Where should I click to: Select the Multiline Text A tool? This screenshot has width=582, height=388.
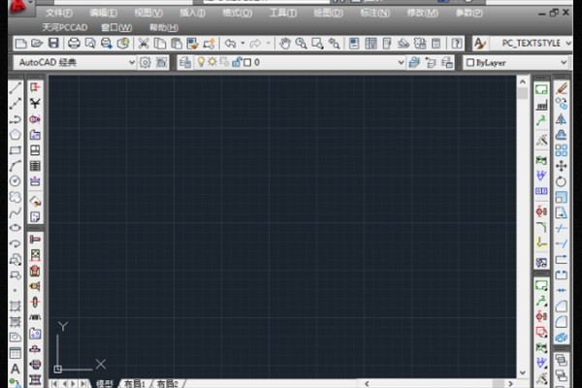(16, 369)
